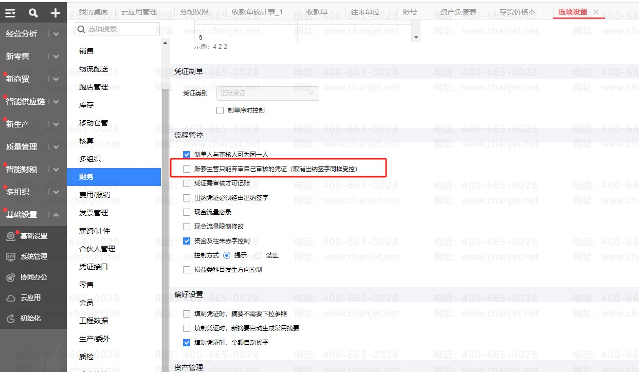Screen dimensions: 639x372
Task: Switch to the 云应用管理 tab
Action: tap(139, 12)
